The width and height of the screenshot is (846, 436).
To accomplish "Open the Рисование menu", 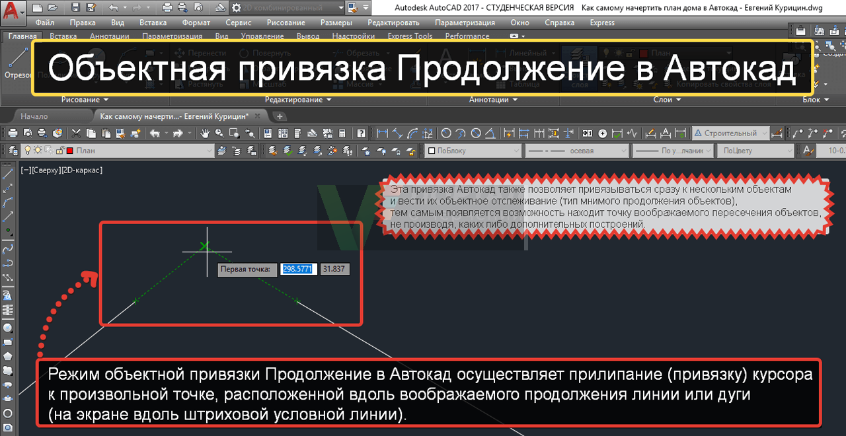I will point(286,22).
